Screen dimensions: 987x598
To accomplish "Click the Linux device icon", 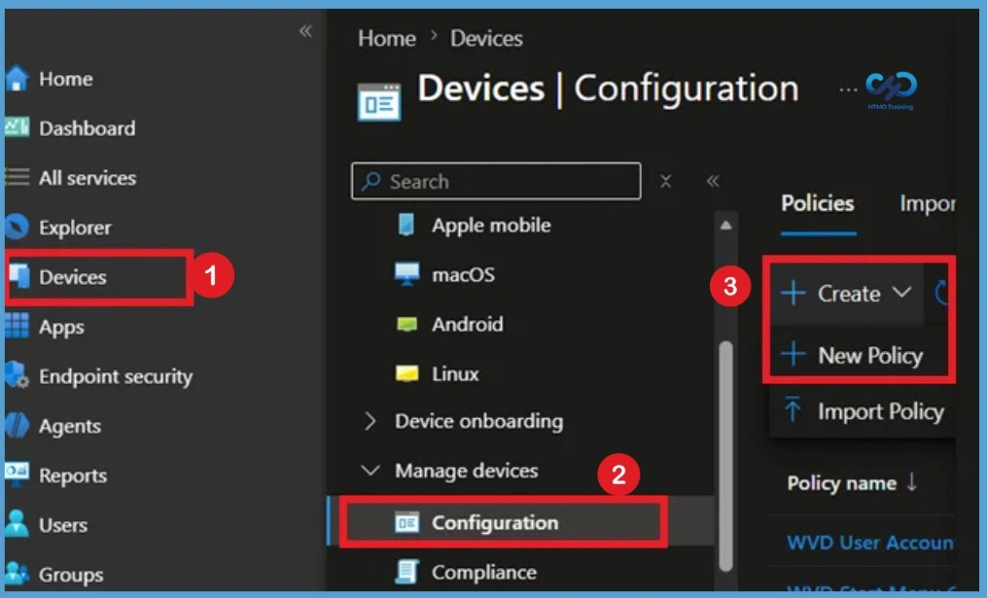I will click(x=406, y=374).
